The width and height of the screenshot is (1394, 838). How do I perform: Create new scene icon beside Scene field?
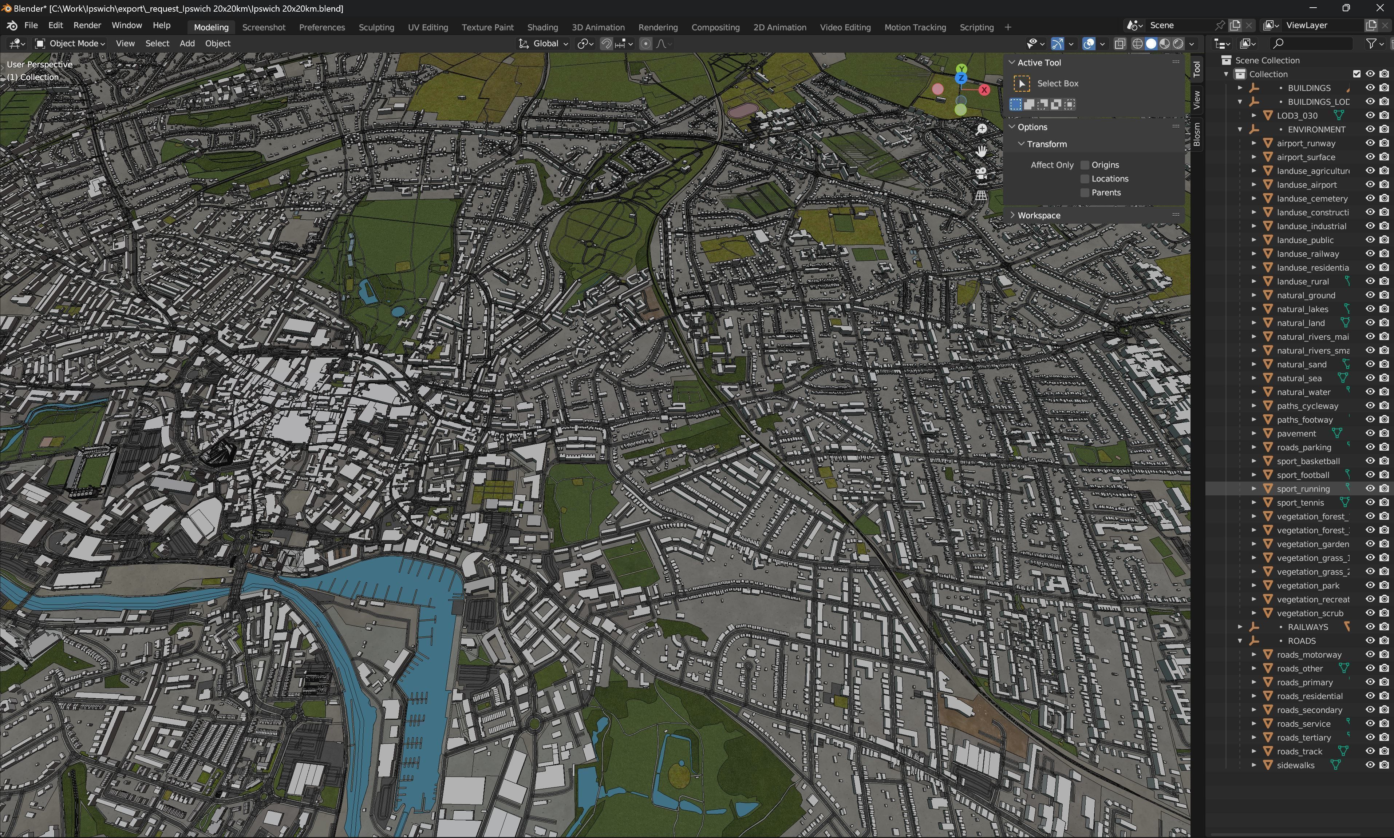click(x=1235, y=25)
